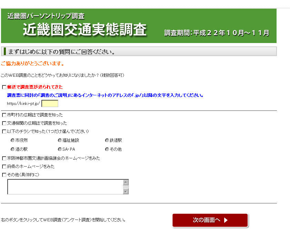The width and height of the screenshot is (290, 244).
Task: Check the 郵送で調査票が送られてきた checkbox
Action: click(4, 87)
